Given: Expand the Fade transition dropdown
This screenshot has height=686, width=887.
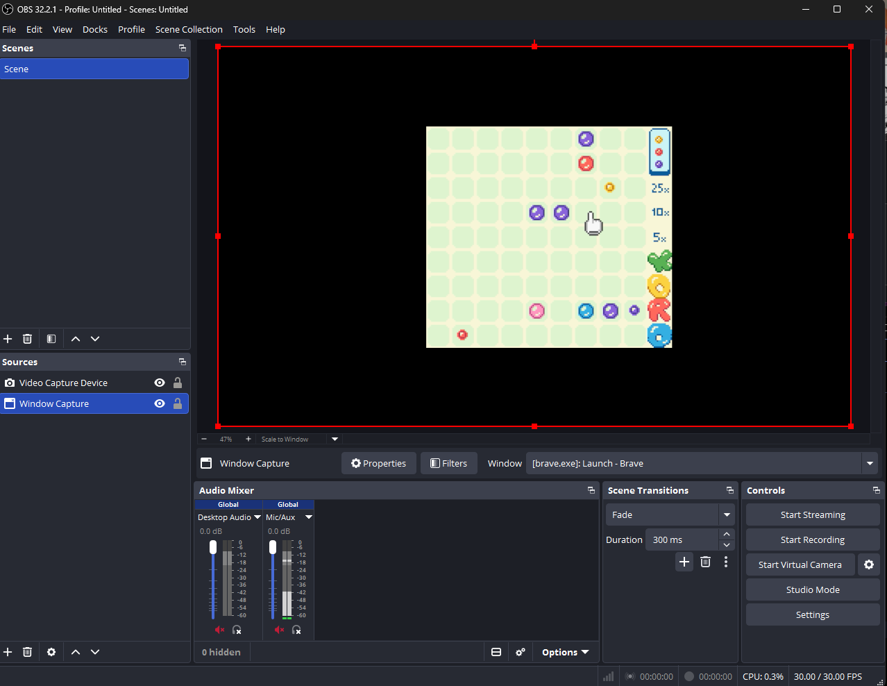Looking at the screenshot, I should coord(727,514).
